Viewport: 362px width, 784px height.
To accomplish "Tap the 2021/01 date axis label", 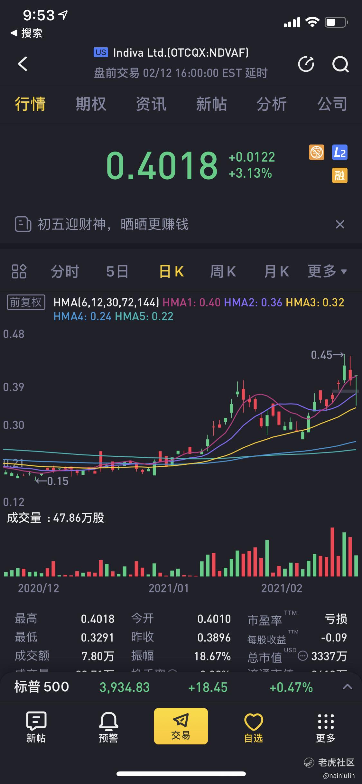I will 168,588.
